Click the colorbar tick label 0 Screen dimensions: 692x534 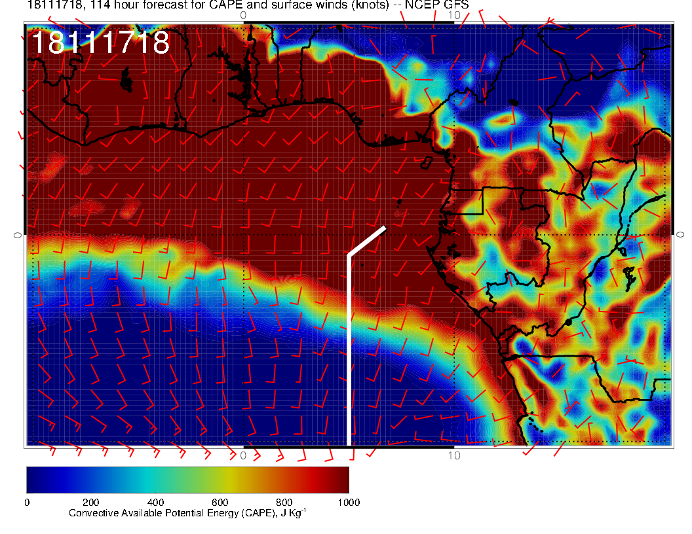click(27, 503)
